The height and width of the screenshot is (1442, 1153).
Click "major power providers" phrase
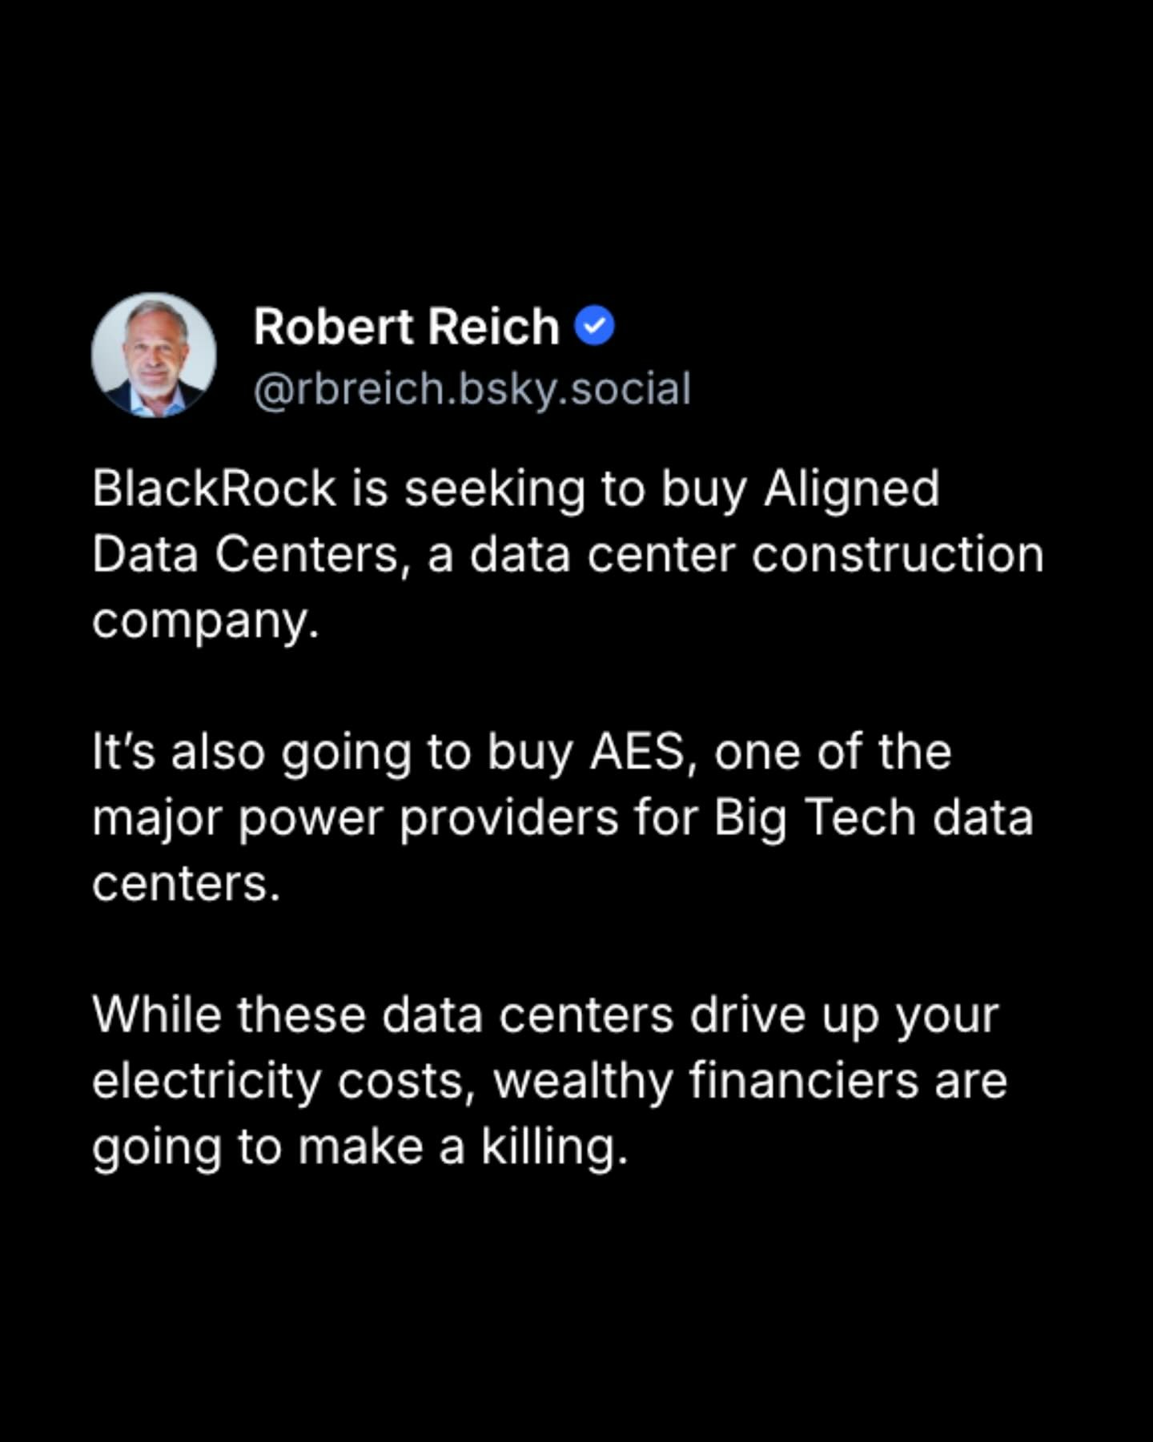356,817
